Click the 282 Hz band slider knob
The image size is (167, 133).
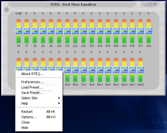click(83, 31)
